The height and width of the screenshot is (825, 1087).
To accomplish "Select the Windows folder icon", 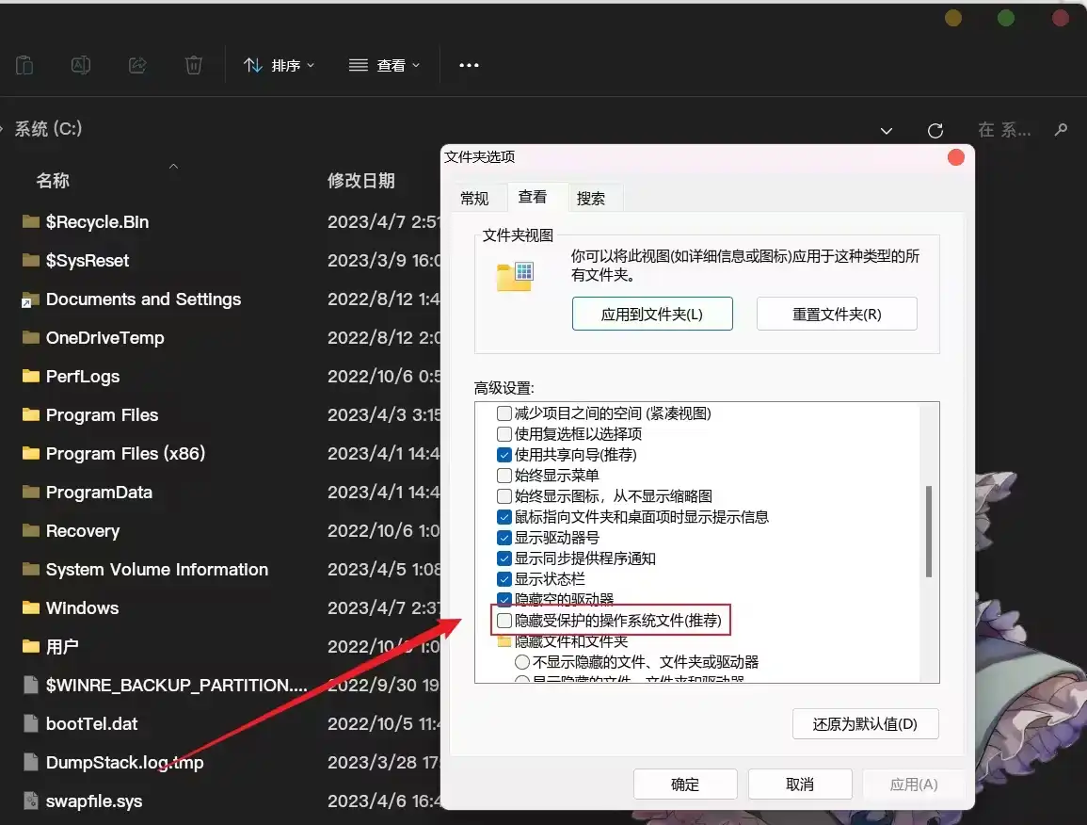I will [x=31, y=608].
